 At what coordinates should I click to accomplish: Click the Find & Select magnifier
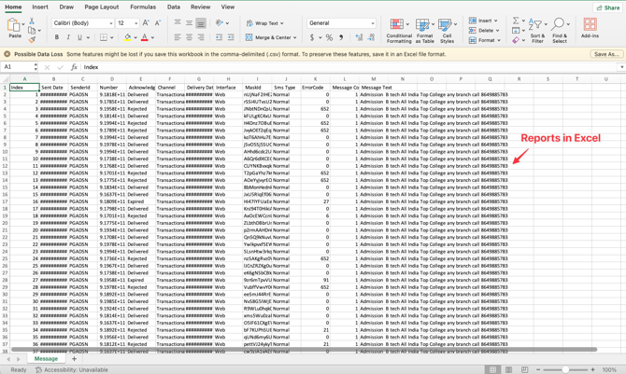tap(559, 30)
